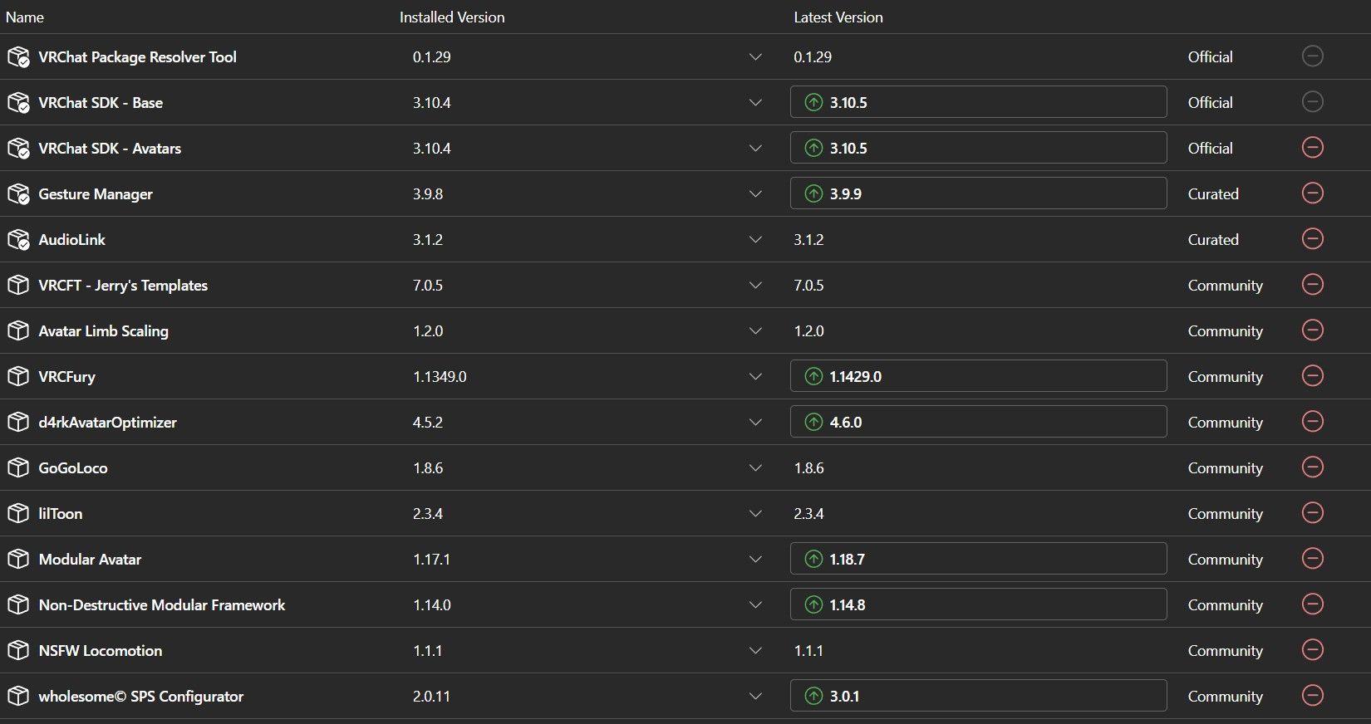Select the wholesome© SPS Configurator name
The width and height of the screenshot is (1371, 724).
point(141,697)
